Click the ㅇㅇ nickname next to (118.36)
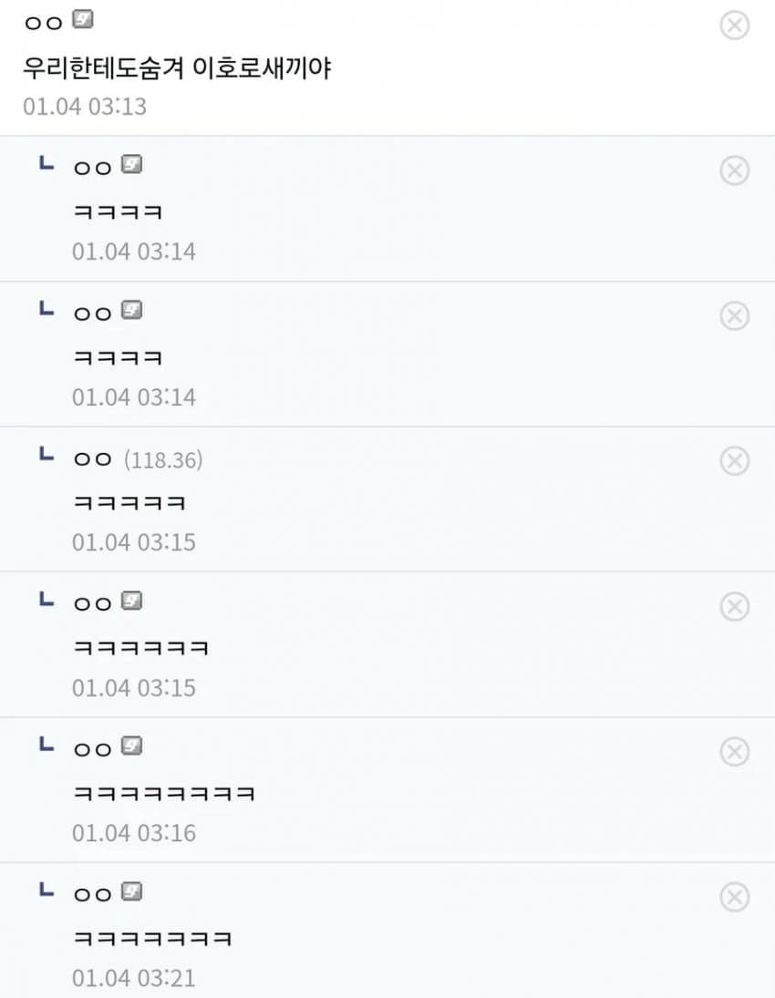Screen dimensions: 775x998 click(x=92, y=459)
